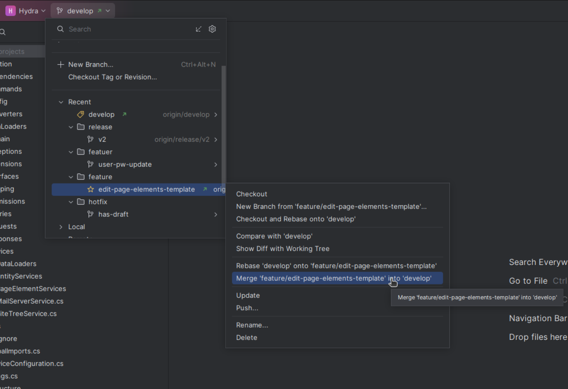The image size is (568, 389).
Task: Choose Merge feature branch into develop
Action: pos(333,278)
